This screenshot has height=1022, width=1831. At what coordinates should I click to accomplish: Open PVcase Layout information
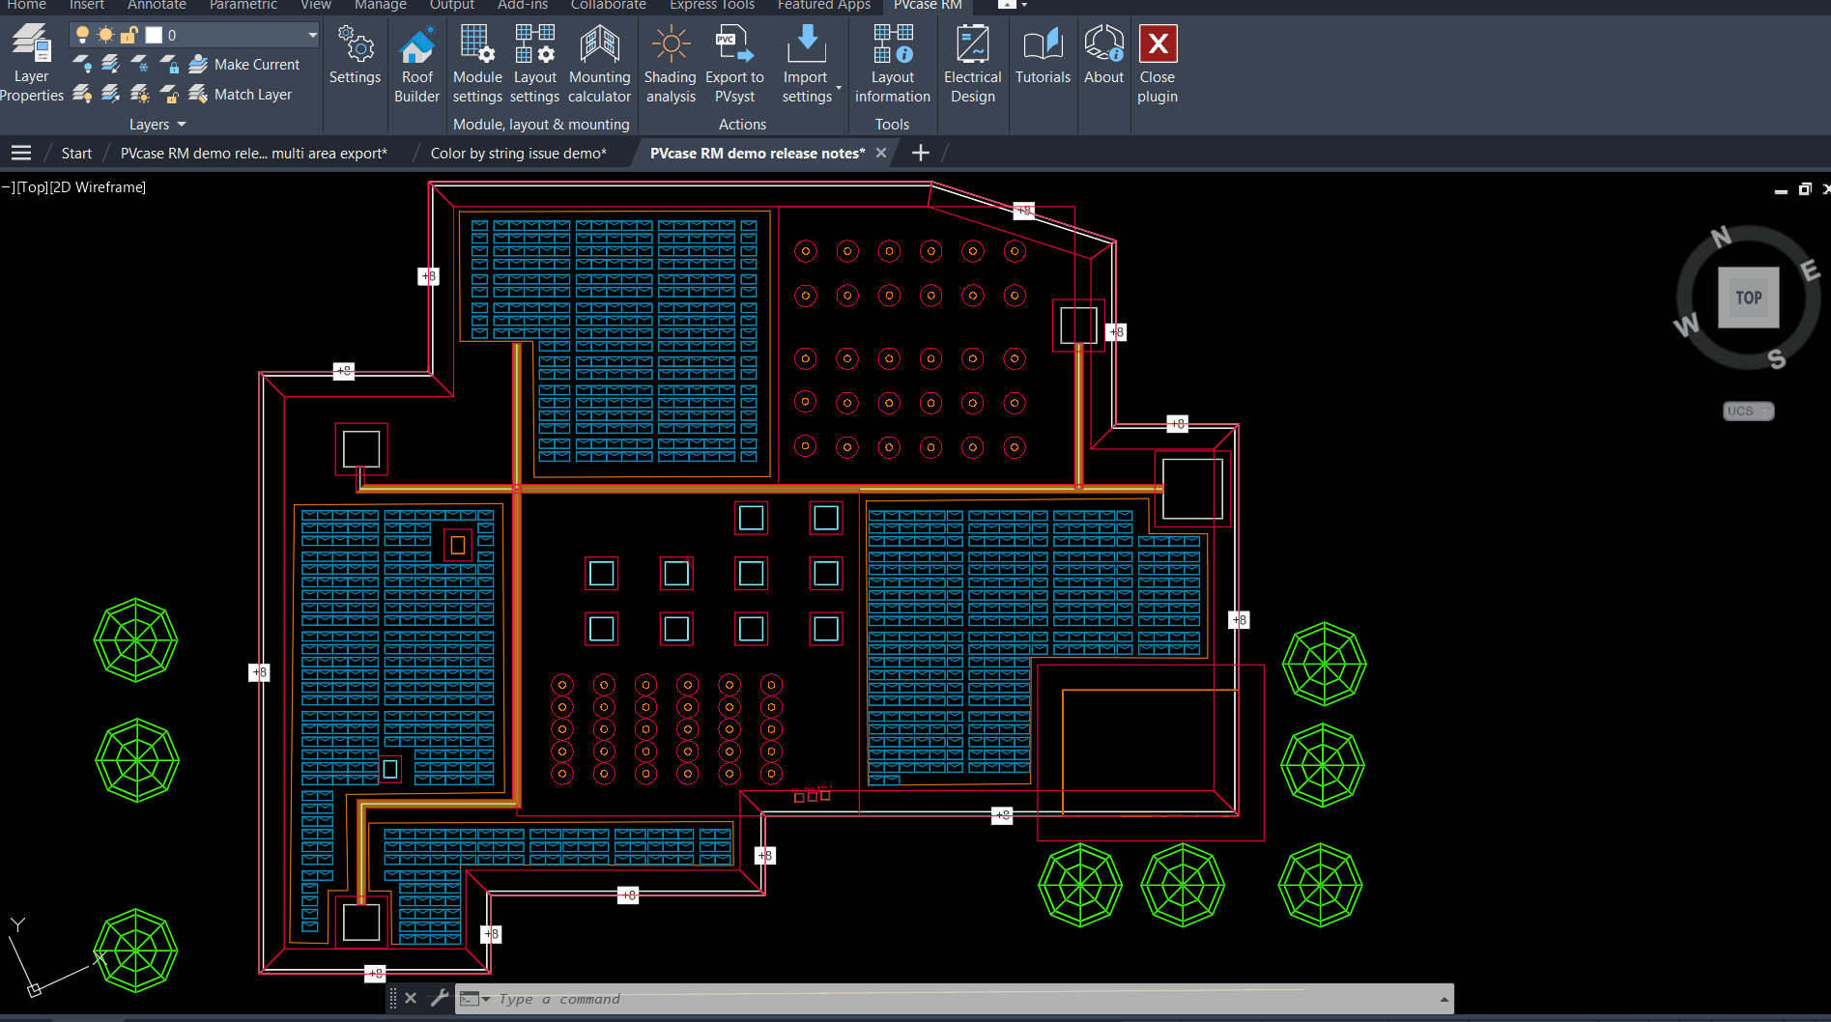892,65
